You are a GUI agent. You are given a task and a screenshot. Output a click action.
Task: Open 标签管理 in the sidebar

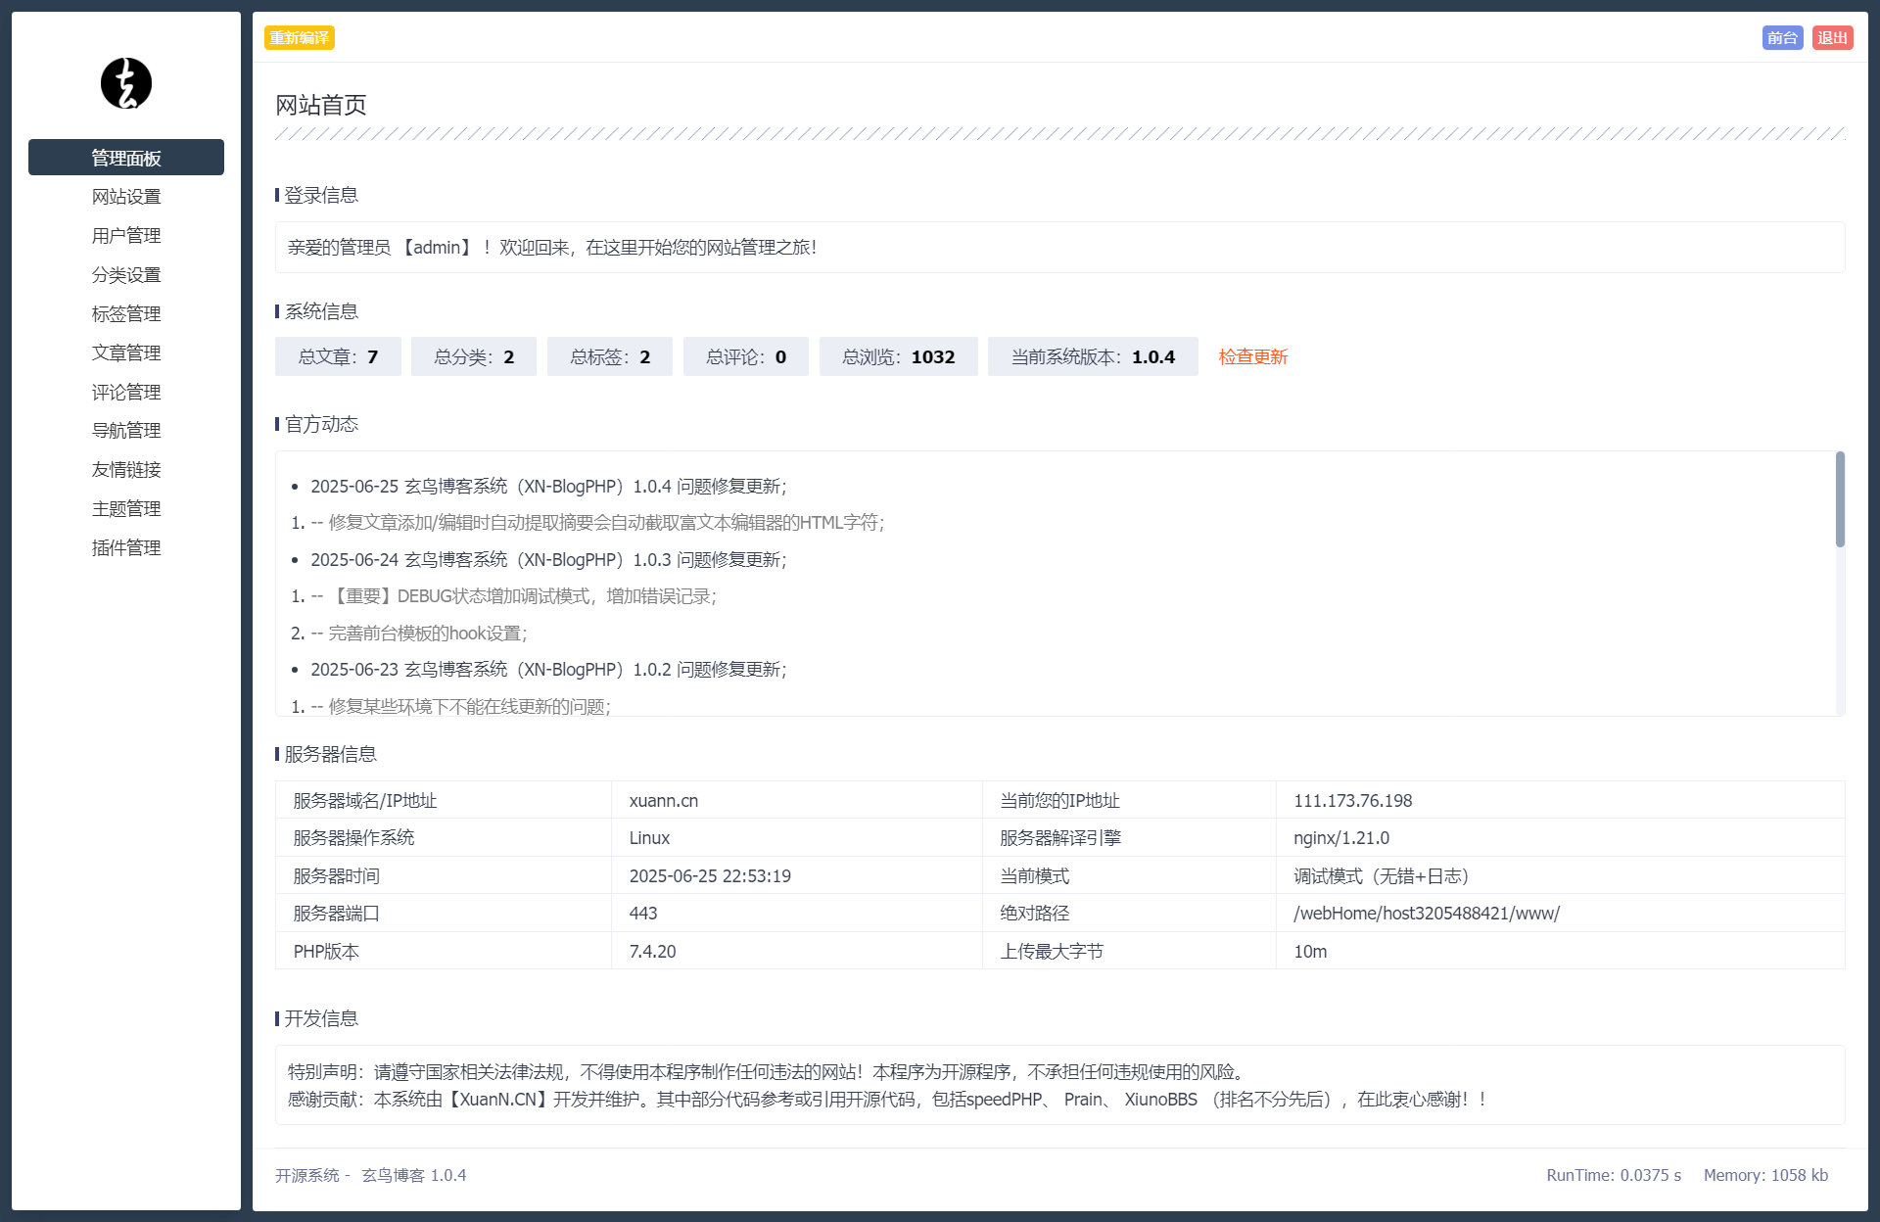tap(126, 314)
